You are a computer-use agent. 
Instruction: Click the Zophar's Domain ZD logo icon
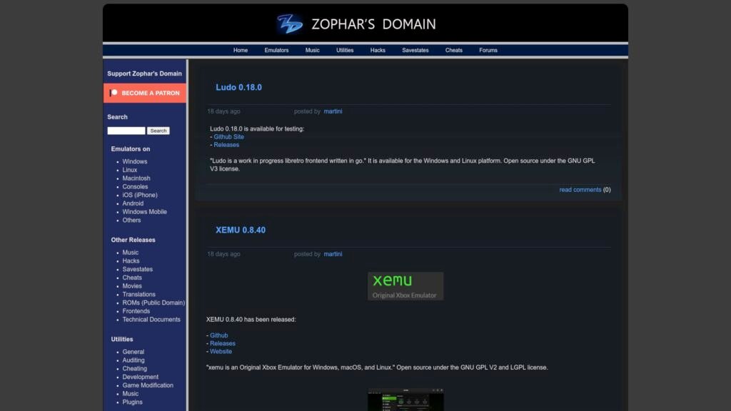(290, 24)
